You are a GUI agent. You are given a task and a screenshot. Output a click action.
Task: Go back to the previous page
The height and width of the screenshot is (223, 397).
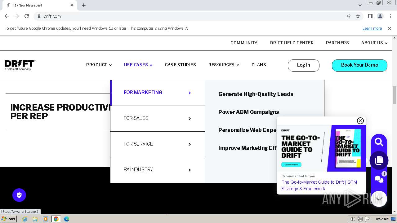[x=7, y=16]
